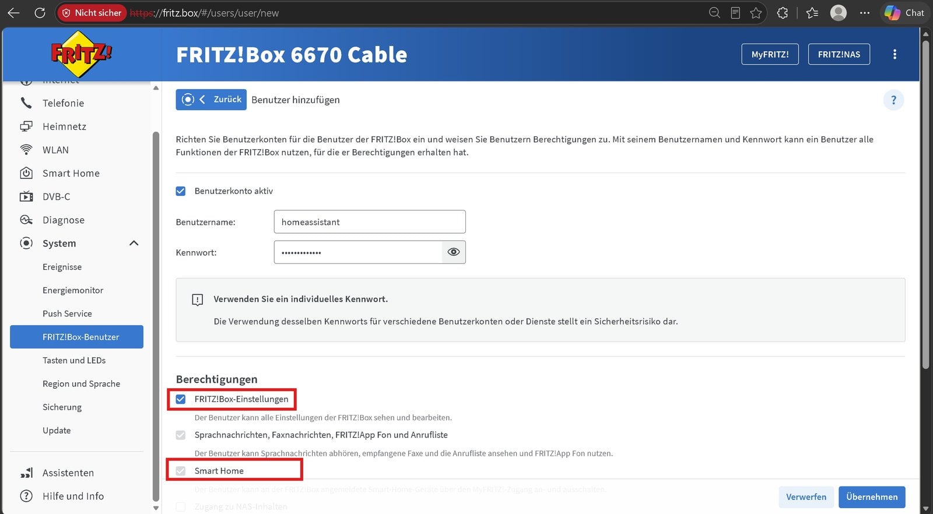Click Übernehmen to apply the new user
933x514 pixels.
pyautogui.click(x=872, y=497)
